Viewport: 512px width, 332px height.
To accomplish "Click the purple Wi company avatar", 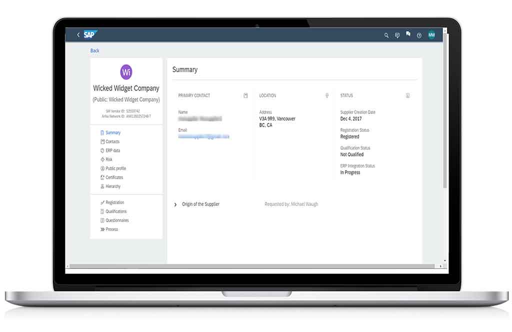I will click(x=126, y=72).
